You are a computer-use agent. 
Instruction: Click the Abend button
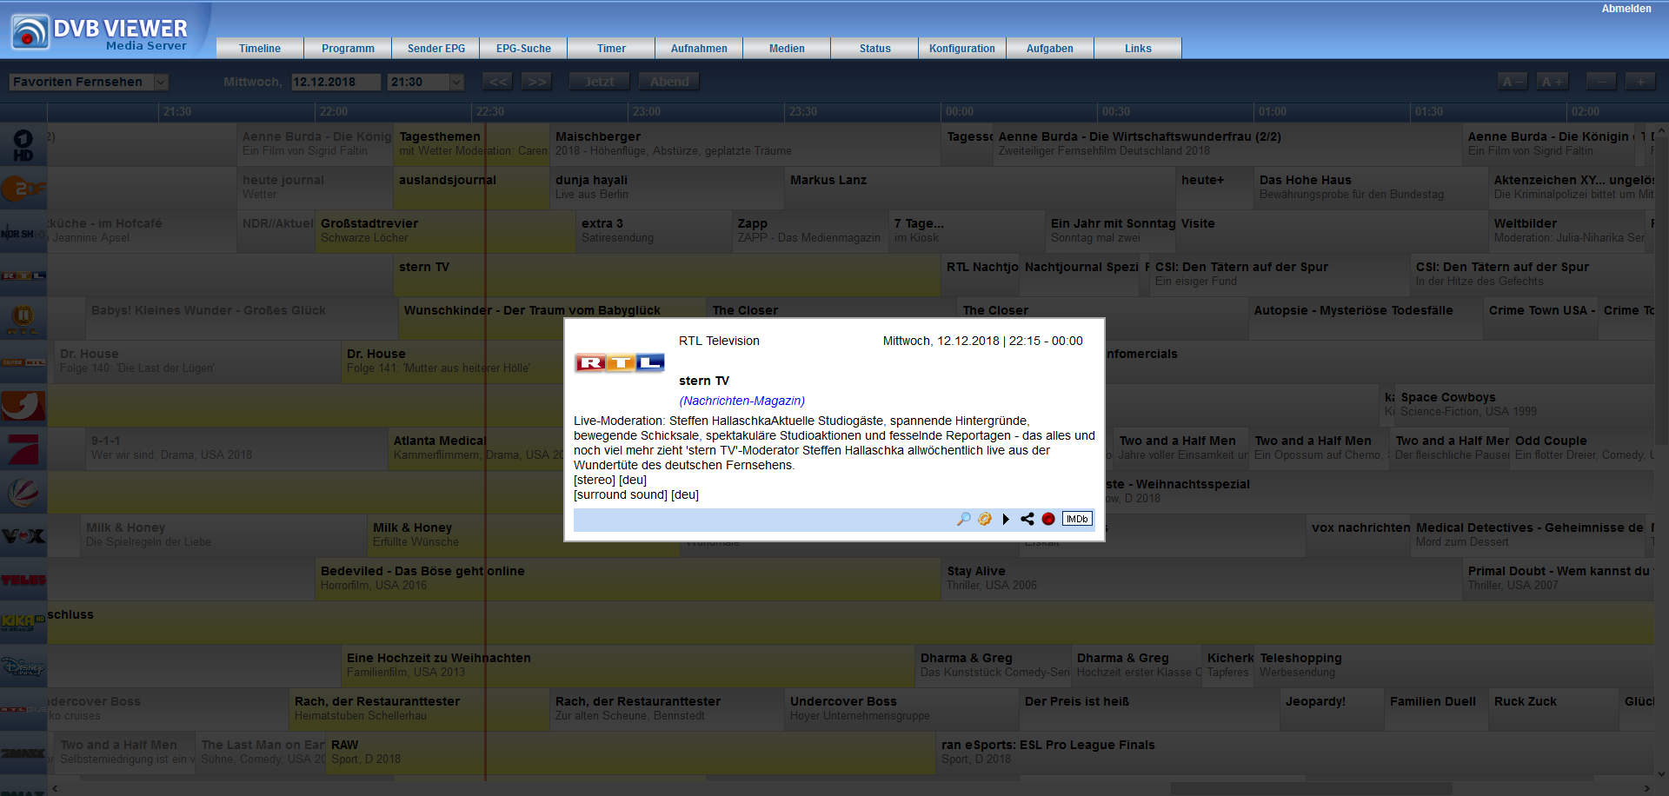tap(669, 82)
